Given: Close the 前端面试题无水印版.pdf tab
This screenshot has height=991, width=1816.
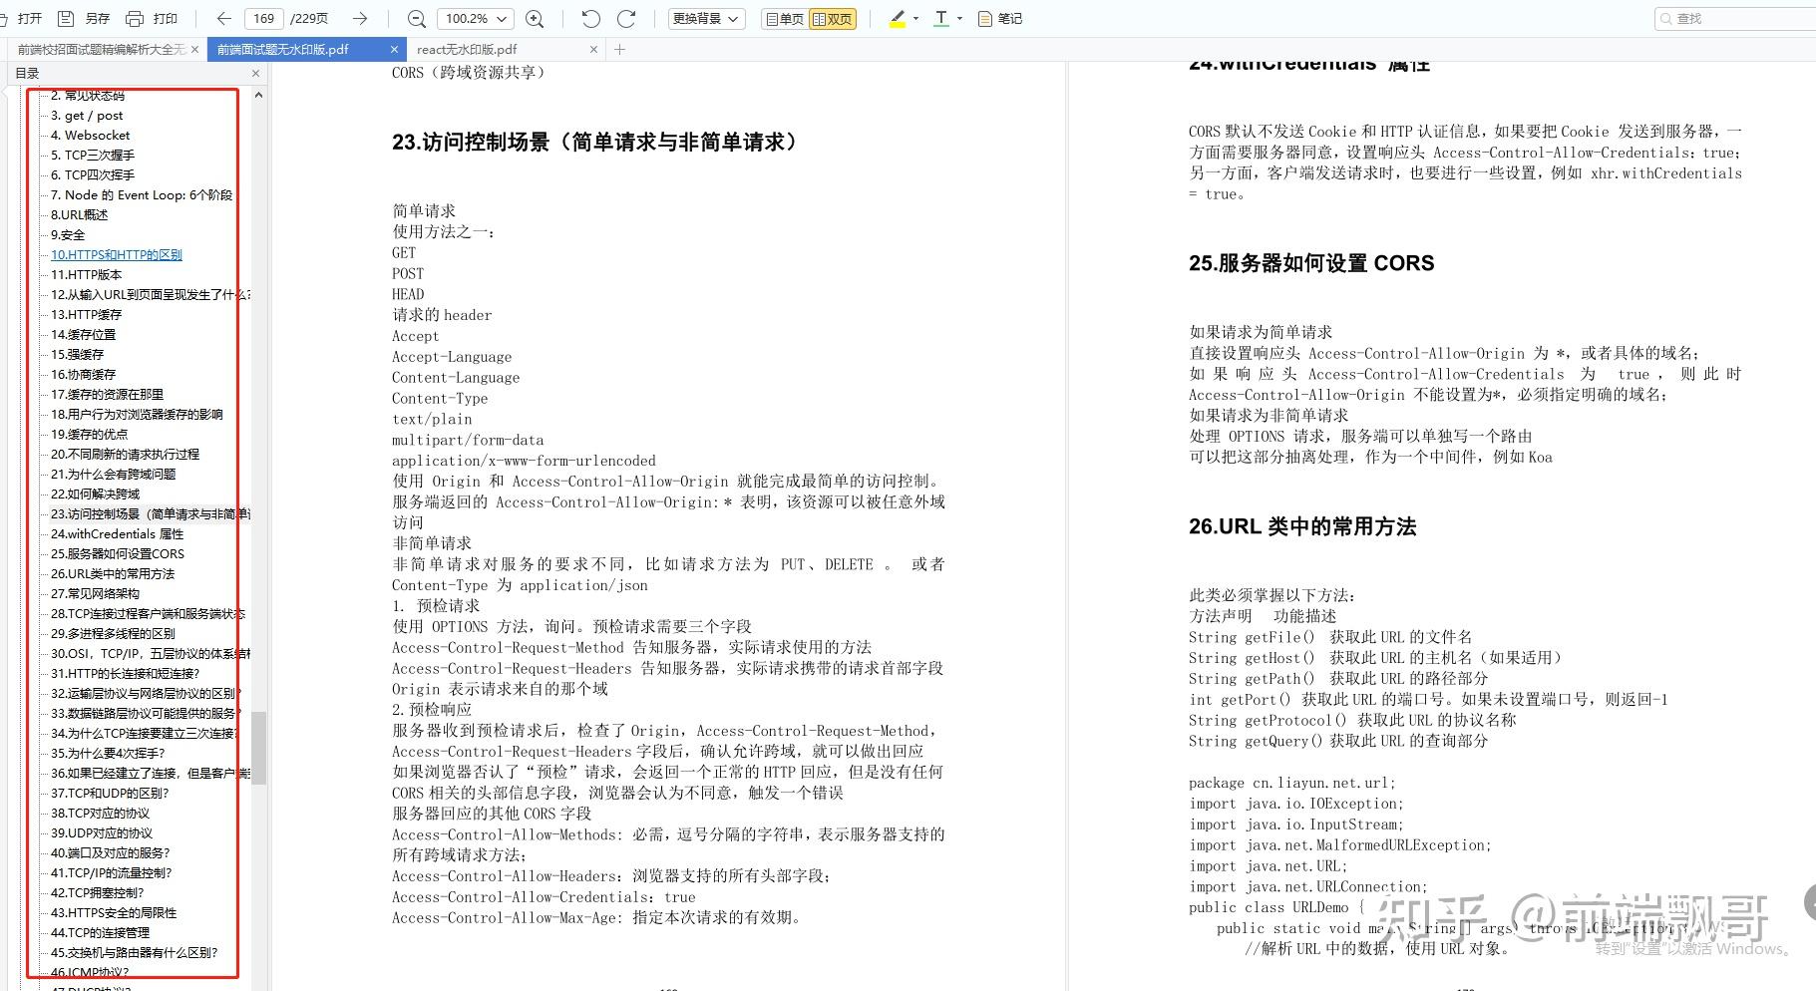Looking at the screenshot, I should pos(394,49).
